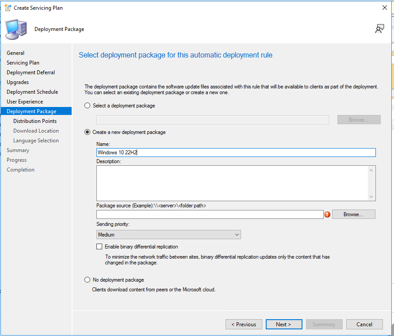Enable binary differential replication checkbox
This screenshot has height=336, width=394.
pyautogui.click(x=99, y=247)
